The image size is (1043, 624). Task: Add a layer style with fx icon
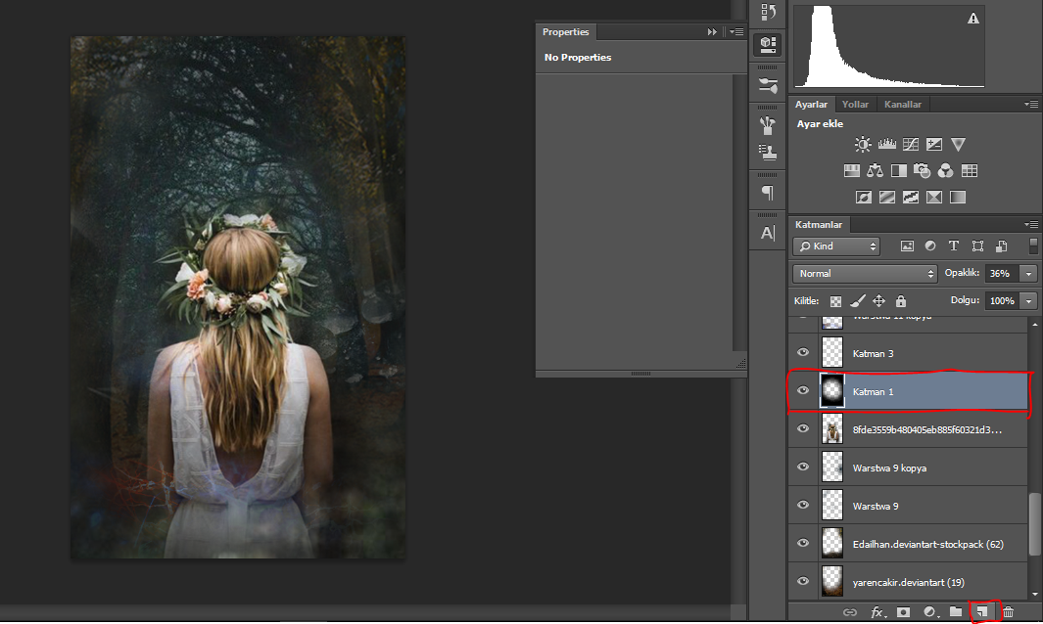pyautogui.click(x=878, y=612)
